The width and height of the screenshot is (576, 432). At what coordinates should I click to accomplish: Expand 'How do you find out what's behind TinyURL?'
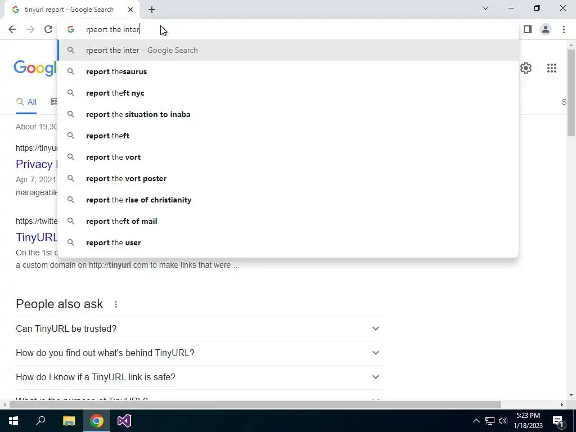click(x=199, y=353)
